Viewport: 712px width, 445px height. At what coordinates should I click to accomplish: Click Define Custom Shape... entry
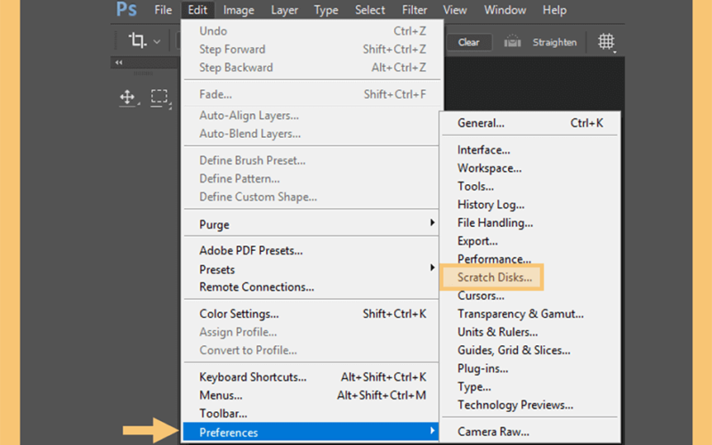(311, 197)
